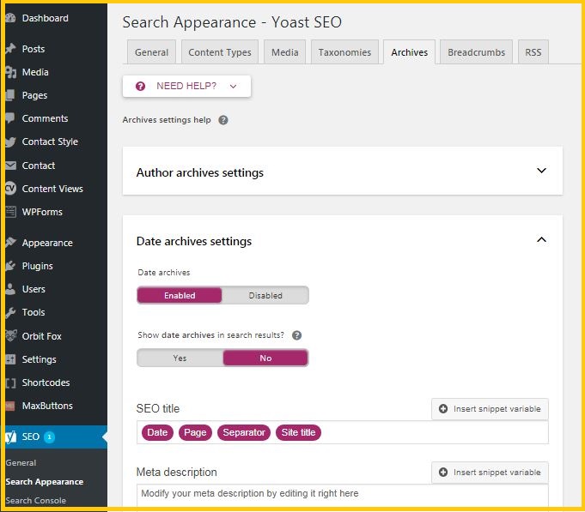Click the MaxButtons icon
The width and height of the screenshot is (585, 512).
point(10,406)
